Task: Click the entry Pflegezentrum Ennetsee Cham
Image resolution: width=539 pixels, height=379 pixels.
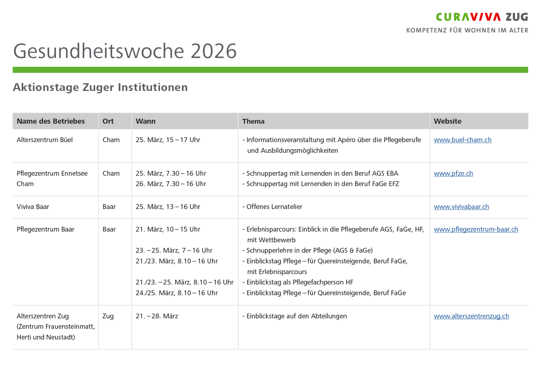Action: coord(52,179)
